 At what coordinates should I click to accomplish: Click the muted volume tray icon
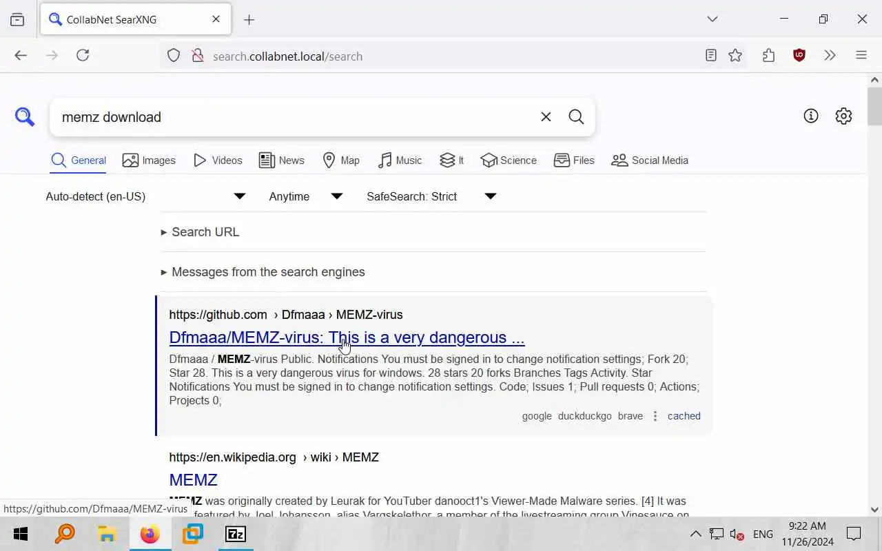[737, 534]
